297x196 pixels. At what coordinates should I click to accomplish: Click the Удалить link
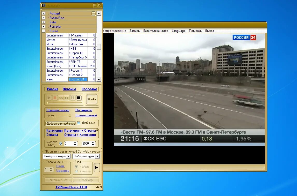63,171
